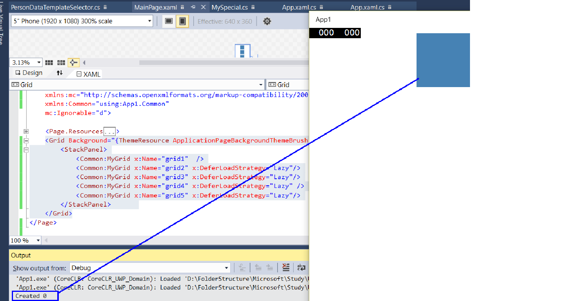The width and height of the screenshot is (583, 301).
Task: Open the 3.13% designer zoom dropdown
Action: 39,63
